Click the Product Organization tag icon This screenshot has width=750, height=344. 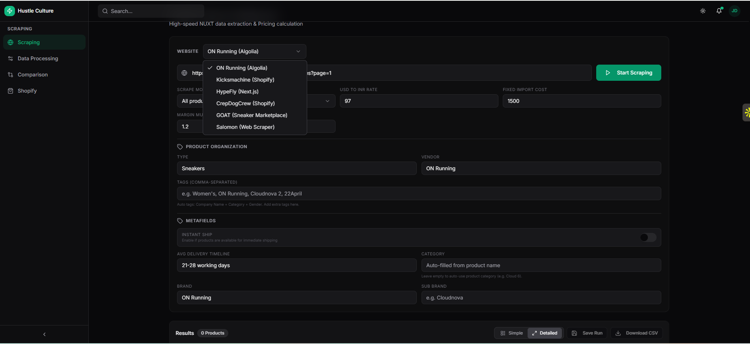pyautogui.click(x=180, y=147)
